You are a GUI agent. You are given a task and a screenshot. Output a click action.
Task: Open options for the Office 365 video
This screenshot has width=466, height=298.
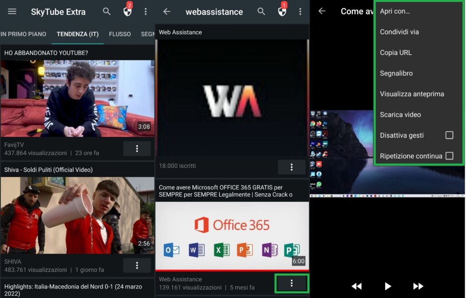tap(292, 283)
